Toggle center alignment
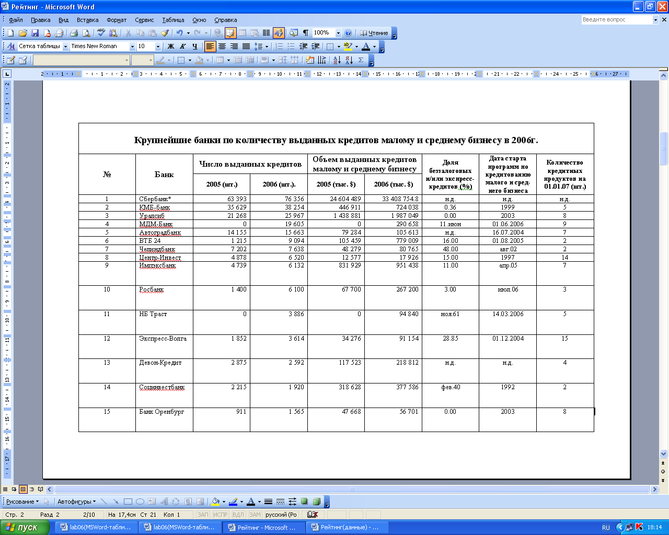Viewport: 669px width, 535px height. click(x=222, y=46)
